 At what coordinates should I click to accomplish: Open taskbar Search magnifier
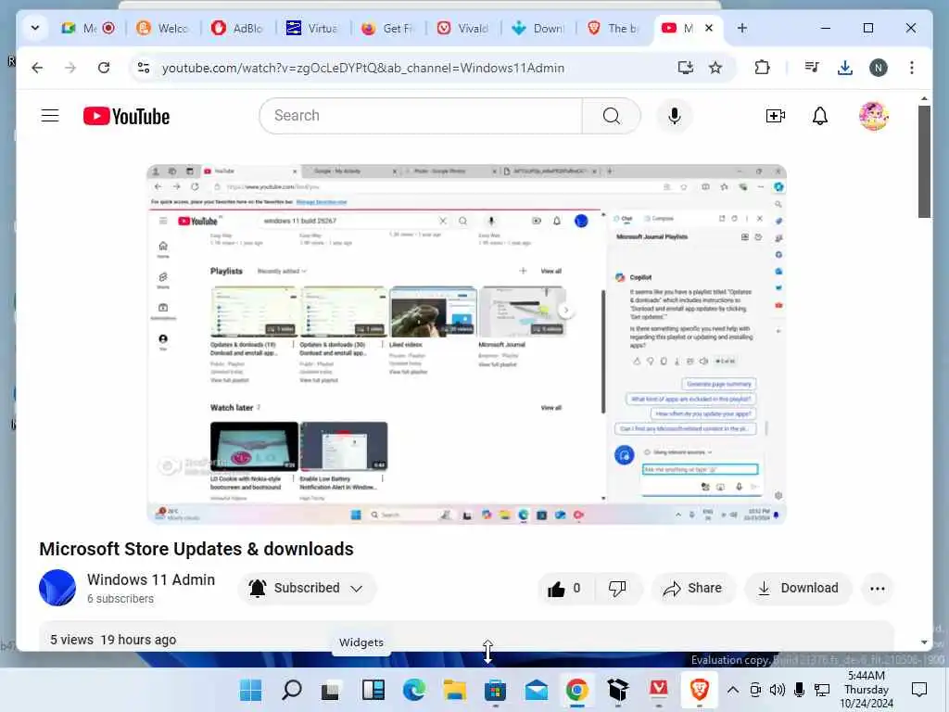pyautogui.click(x=292, y=690)
